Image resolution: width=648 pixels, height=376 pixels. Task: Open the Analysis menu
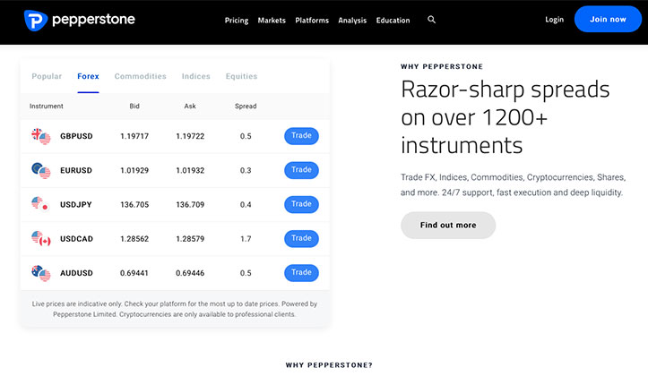point(352,21)
